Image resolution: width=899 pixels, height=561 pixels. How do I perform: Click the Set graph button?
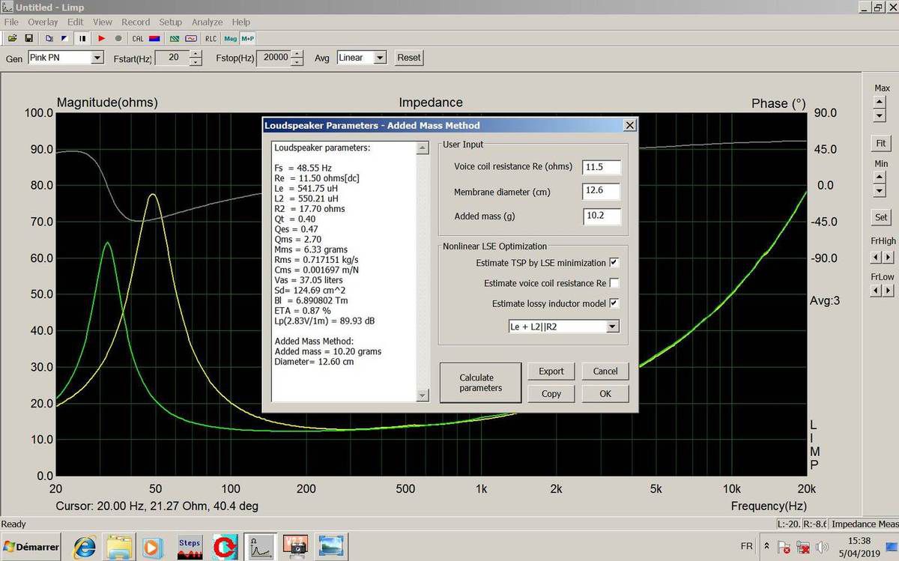pyautogui.click(x=881, y=218)
